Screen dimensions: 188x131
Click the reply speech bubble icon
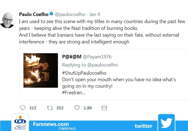[23, 107]
